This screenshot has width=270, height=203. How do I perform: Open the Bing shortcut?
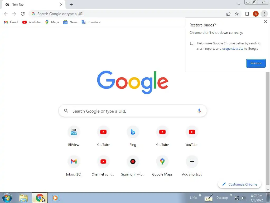(133, 136)
